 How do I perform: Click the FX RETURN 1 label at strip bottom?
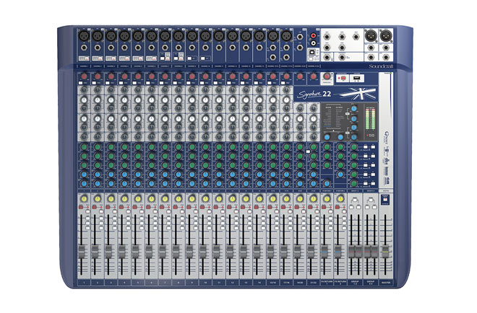coord(327,282)
